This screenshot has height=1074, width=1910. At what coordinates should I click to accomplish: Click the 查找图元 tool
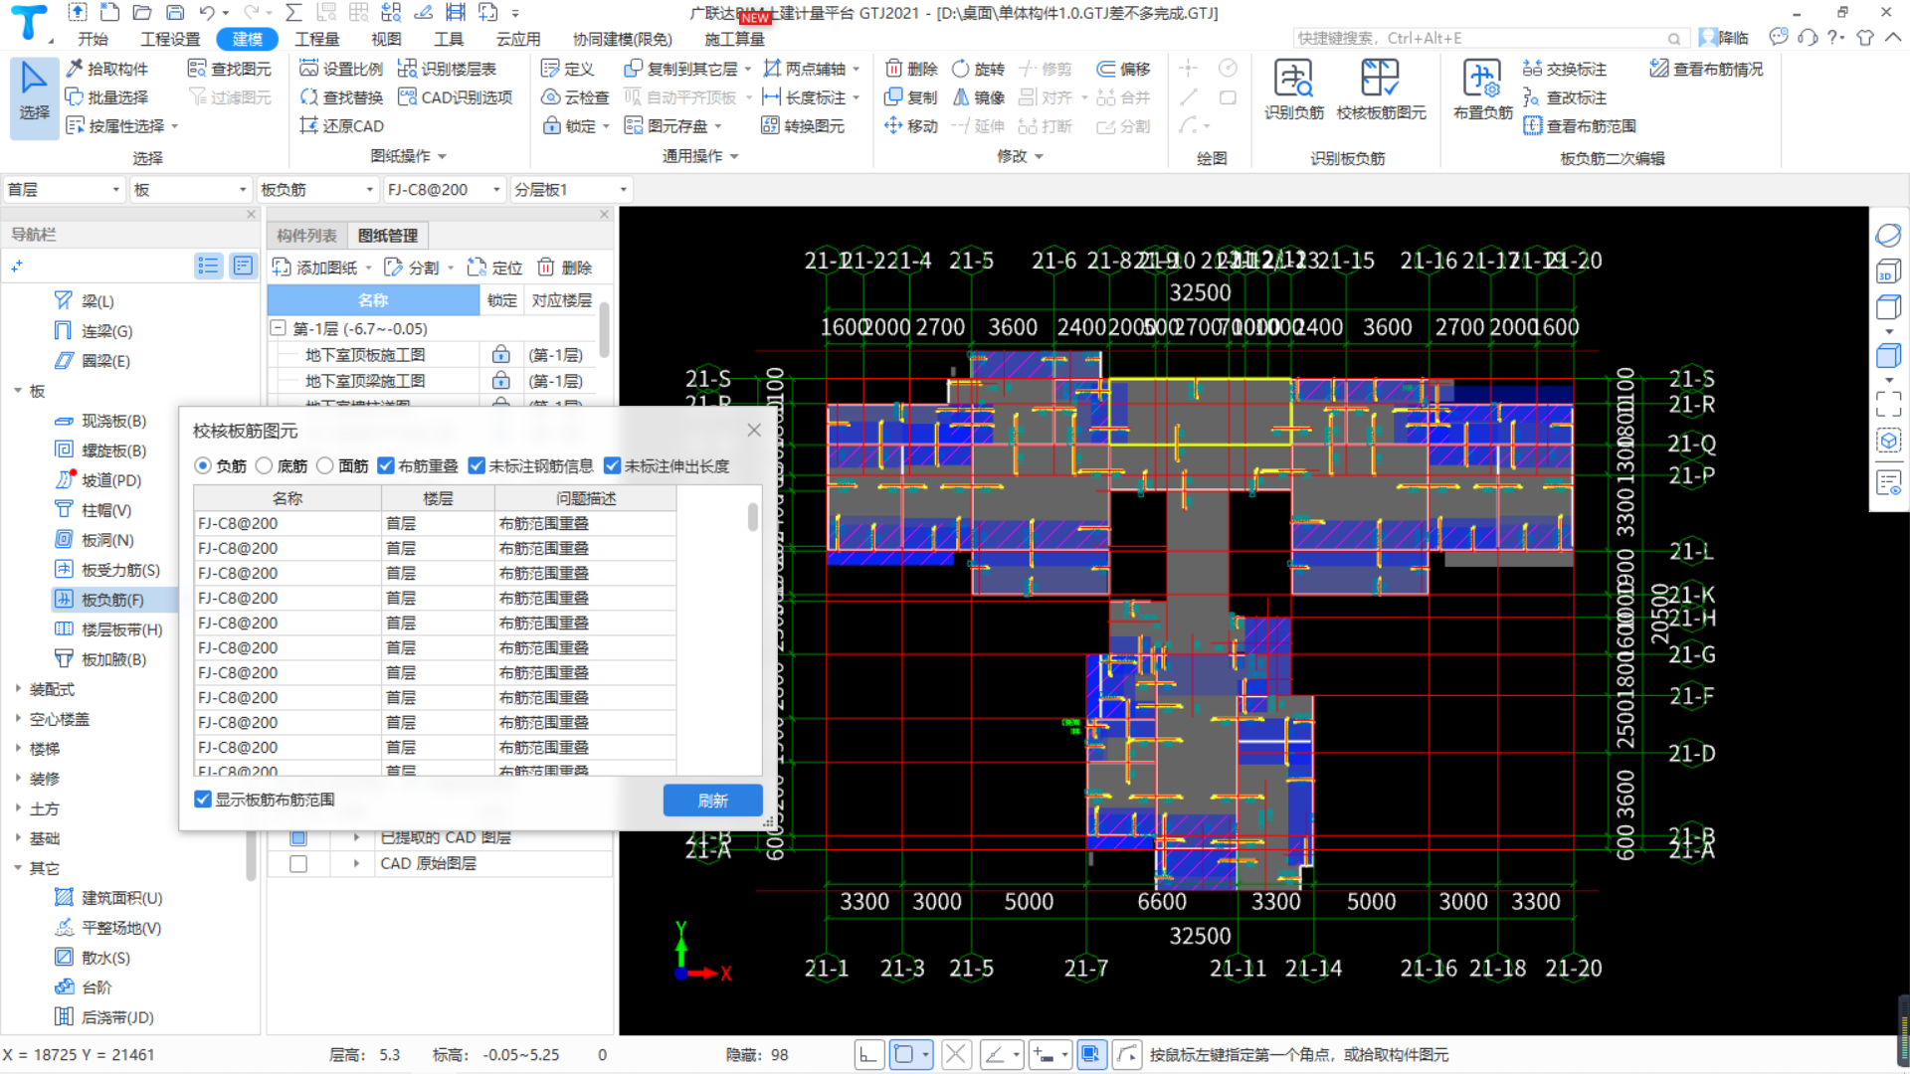(230, 69)
